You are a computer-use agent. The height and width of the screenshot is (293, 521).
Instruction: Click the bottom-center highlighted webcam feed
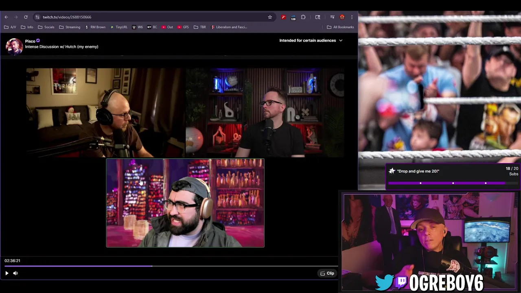coord(185,203)
